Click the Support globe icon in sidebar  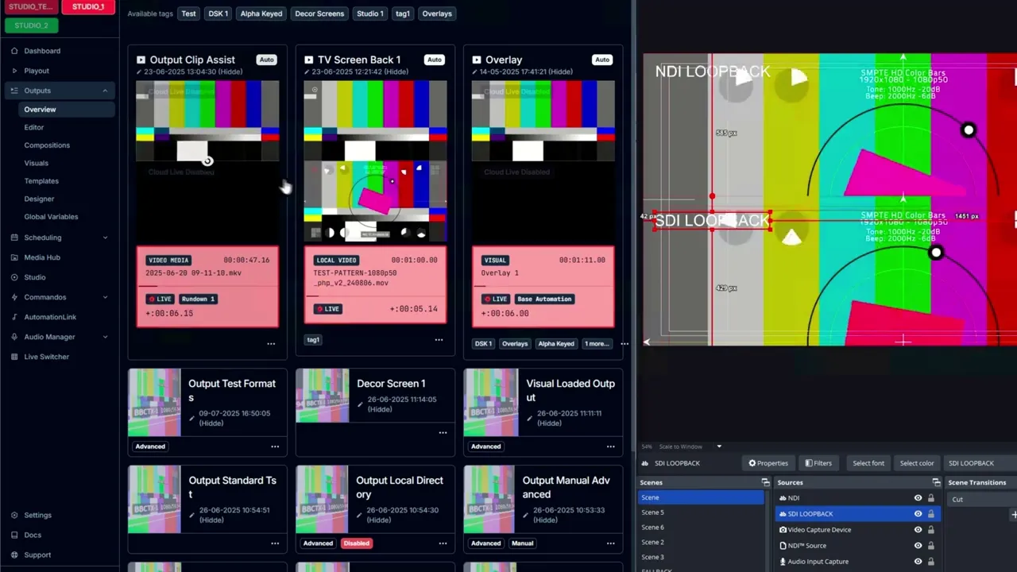pos(14,555)
